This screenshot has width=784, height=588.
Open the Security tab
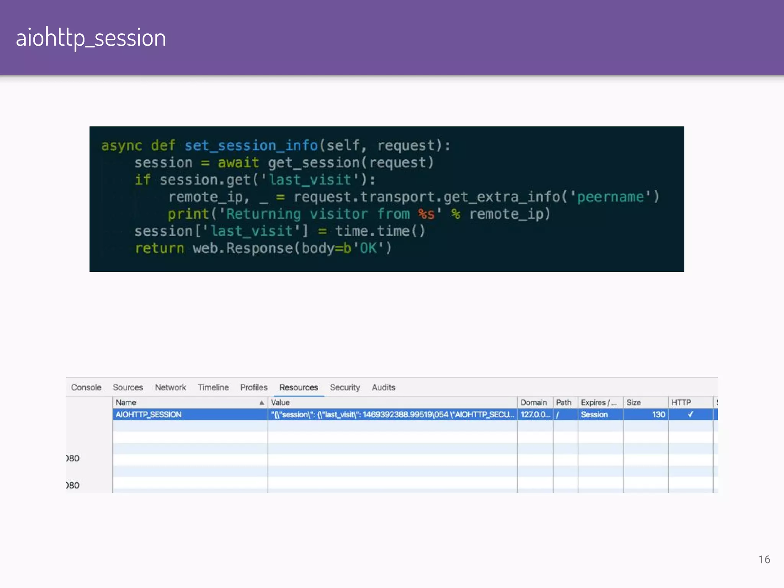pyautogui.click(x=345, y=387)
